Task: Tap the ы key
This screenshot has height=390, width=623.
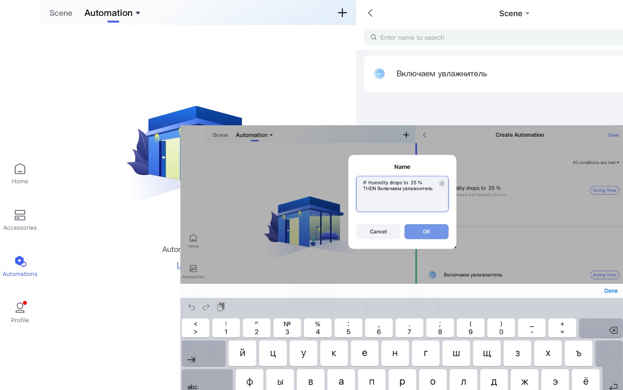Action: click(280, 380)
